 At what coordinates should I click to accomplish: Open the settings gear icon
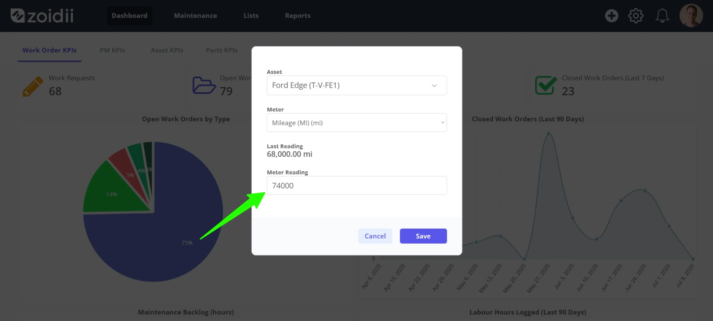[636, 16]
